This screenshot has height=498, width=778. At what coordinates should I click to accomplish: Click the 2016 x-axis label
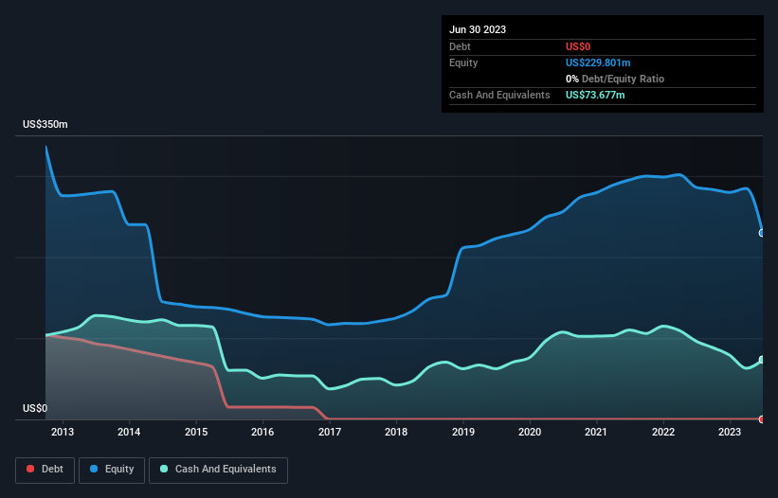click(262, 432)
